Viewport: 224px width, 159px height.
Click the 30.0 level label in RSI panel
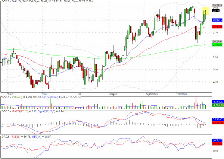(215, 151)
